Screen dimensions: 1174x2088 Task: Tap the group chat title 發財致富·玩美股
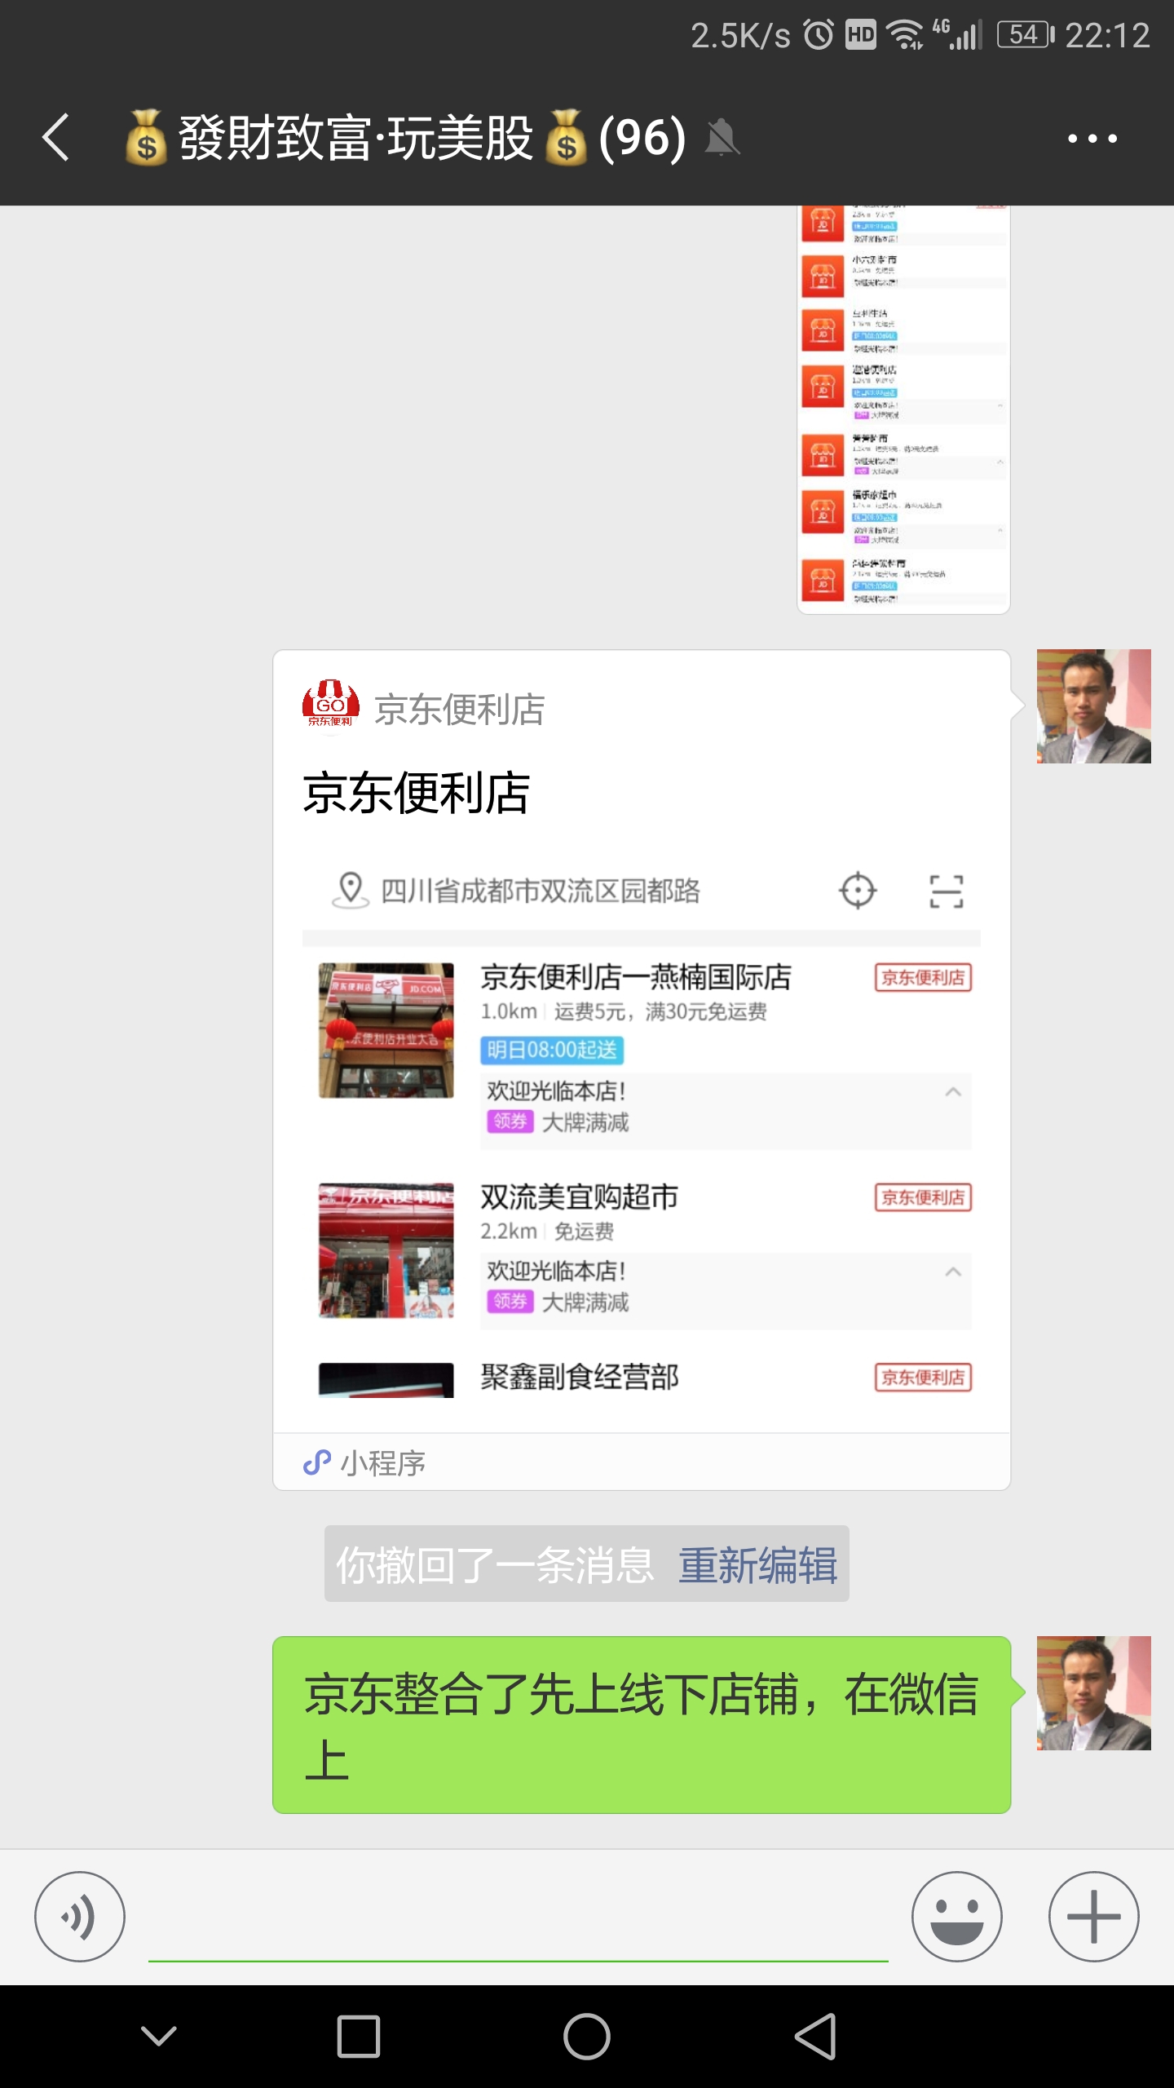tap(404, 137)
